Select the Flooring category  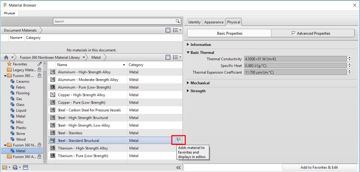tap(20, 93)
